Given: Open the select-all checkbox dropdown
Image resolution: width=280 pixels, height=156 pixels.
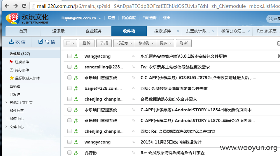Looking at the screenshot, I should click(73, 43).
